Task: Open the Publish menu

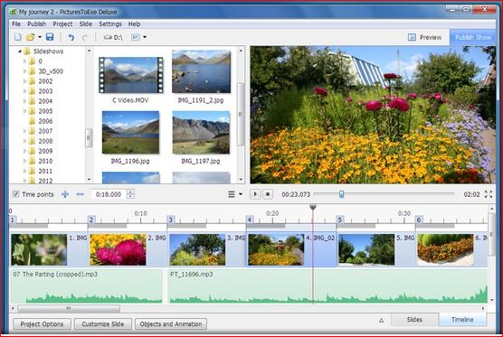Action: (36, 24)
